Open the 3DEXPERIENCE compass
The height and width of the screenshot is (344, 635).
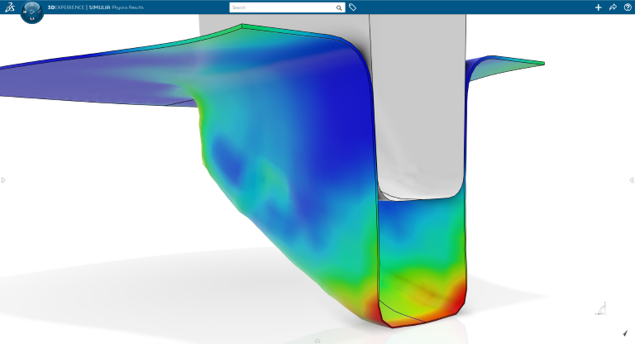tap(31, 11)
